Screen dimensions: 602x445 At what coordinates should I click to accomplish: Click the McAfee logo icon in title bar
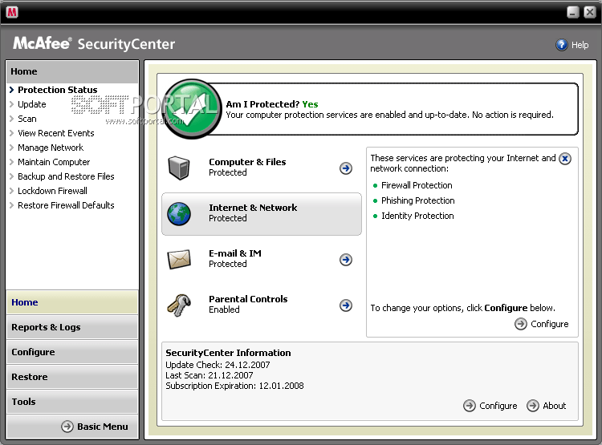click(x=12, y=12)
